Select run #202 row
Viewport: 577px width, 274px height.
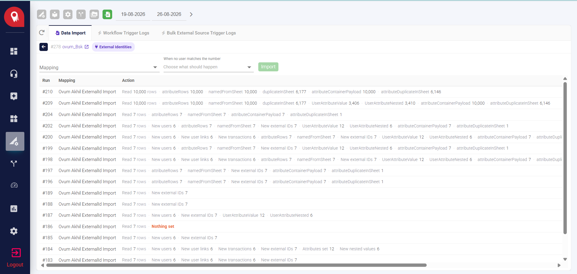point(301,126)
